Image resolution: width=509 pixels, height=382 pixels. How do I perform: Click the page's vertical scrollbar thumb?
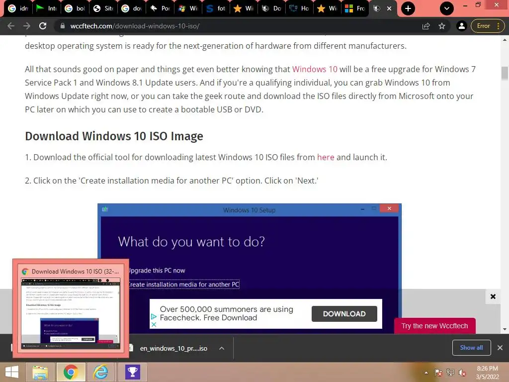pos(505,73)
